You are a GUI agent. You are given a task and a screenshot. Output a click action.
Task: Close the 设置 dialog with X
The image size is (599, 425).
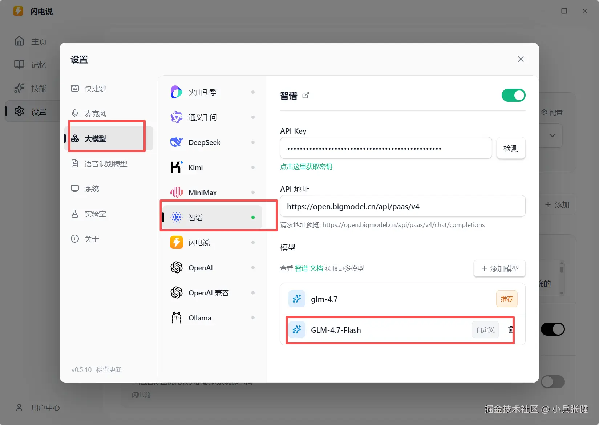pyautogui.click(x=521, y=59)
